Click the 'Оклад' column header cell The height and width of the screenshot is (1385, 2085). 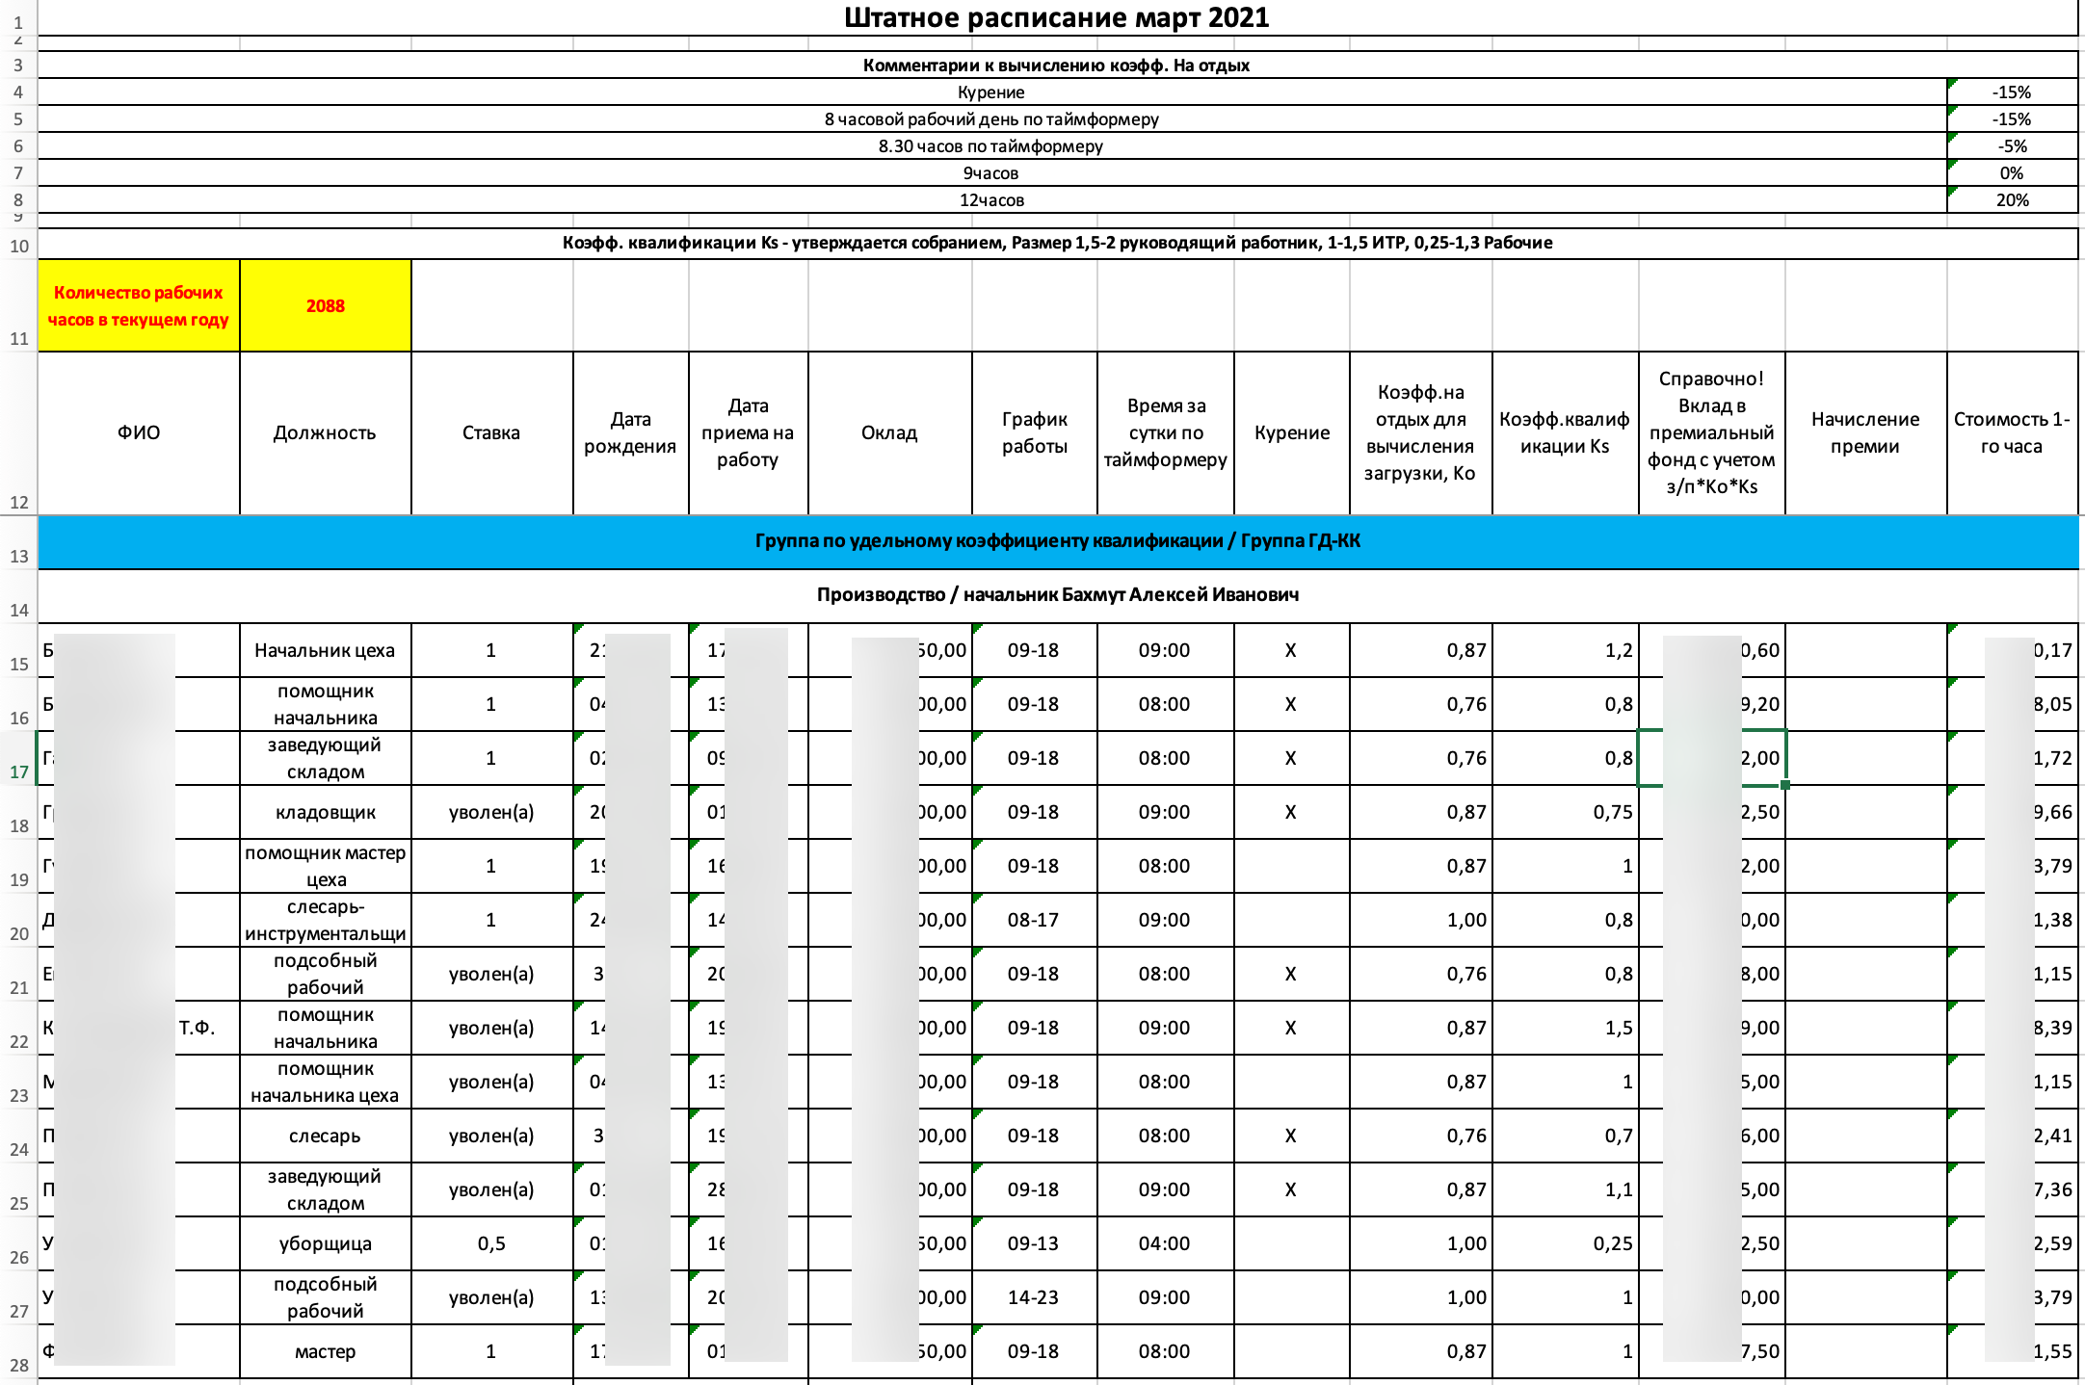[x=889, y=433]
